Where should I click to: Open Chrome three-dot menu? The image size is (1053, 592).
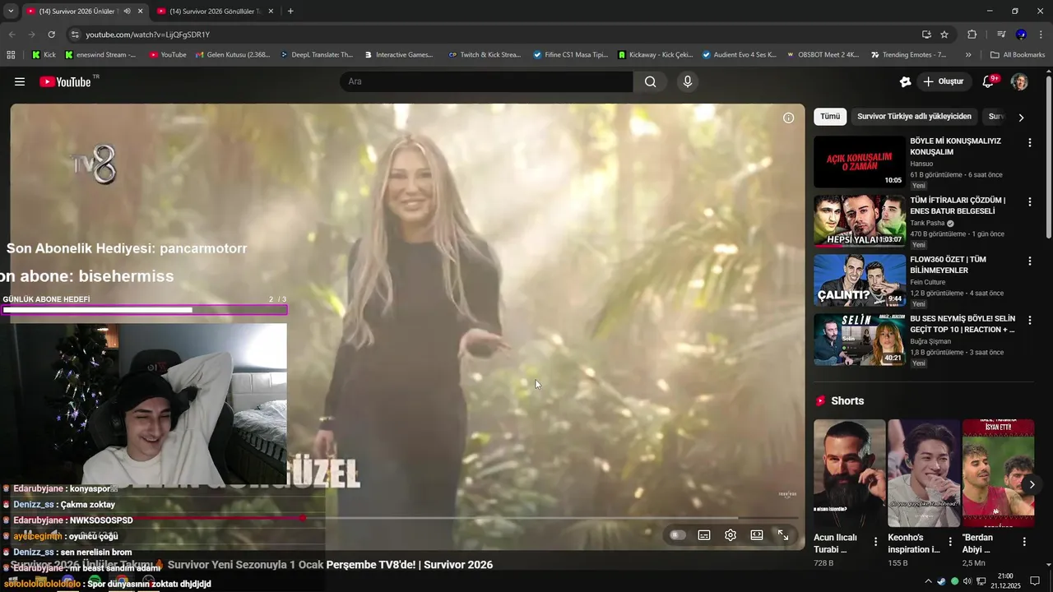pos(1041,35)
